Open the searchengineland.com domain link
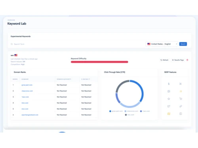 (x=30, y=115)
